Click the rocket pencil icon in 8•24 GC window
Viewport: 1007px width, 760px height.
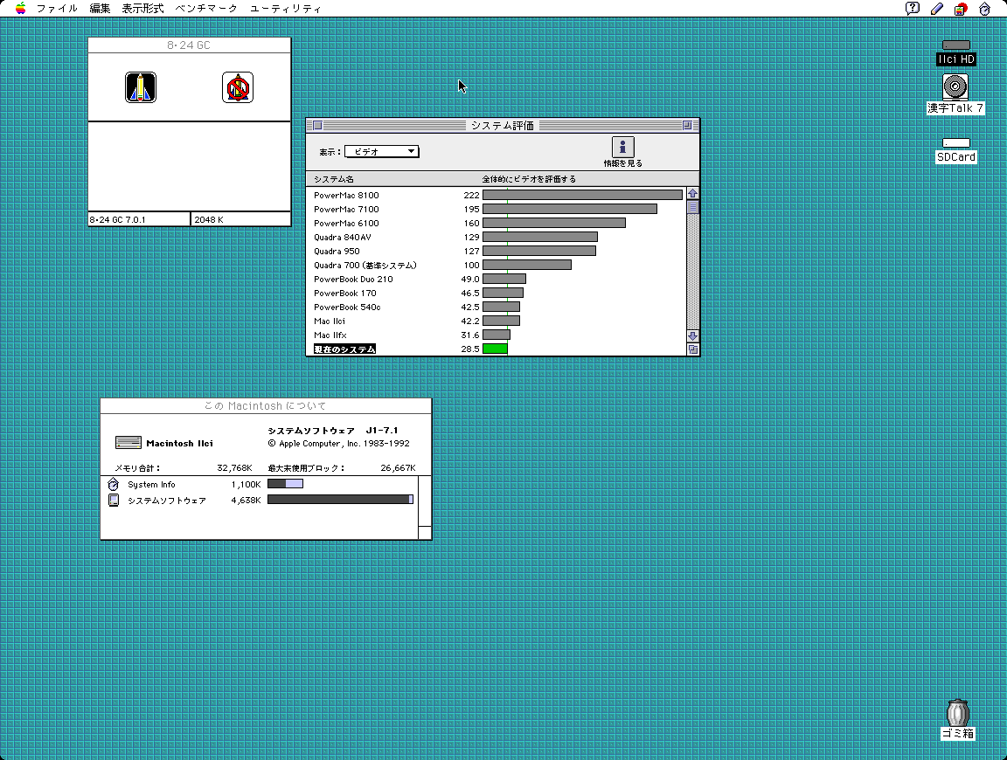[141, 87]
